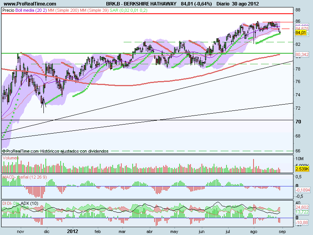Image resolution: width=313 pixels, height=235 pixels.
Task: Click the 70 price axis label
Action: click(298, 122)
